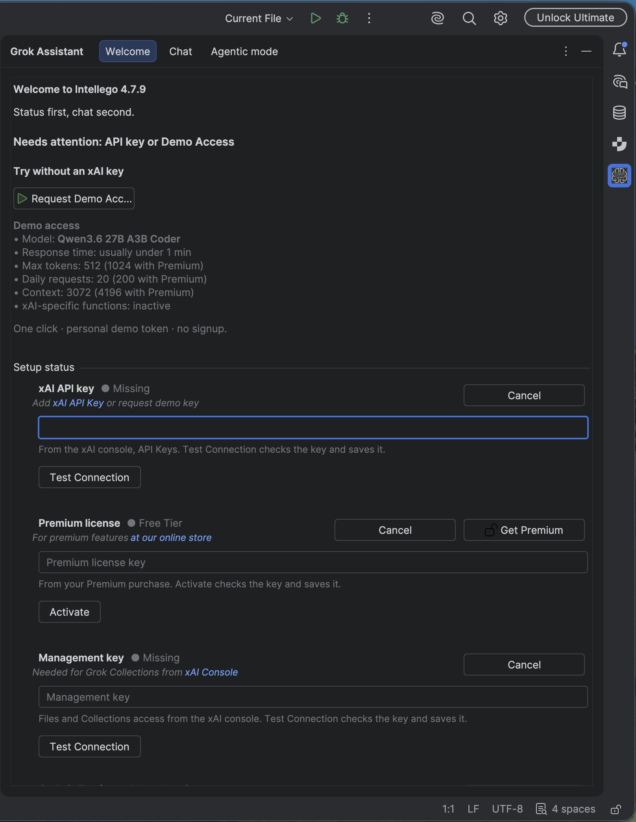Open Search Everywhere magnifier
Viewport: 636px width, 822px height.
469,18
